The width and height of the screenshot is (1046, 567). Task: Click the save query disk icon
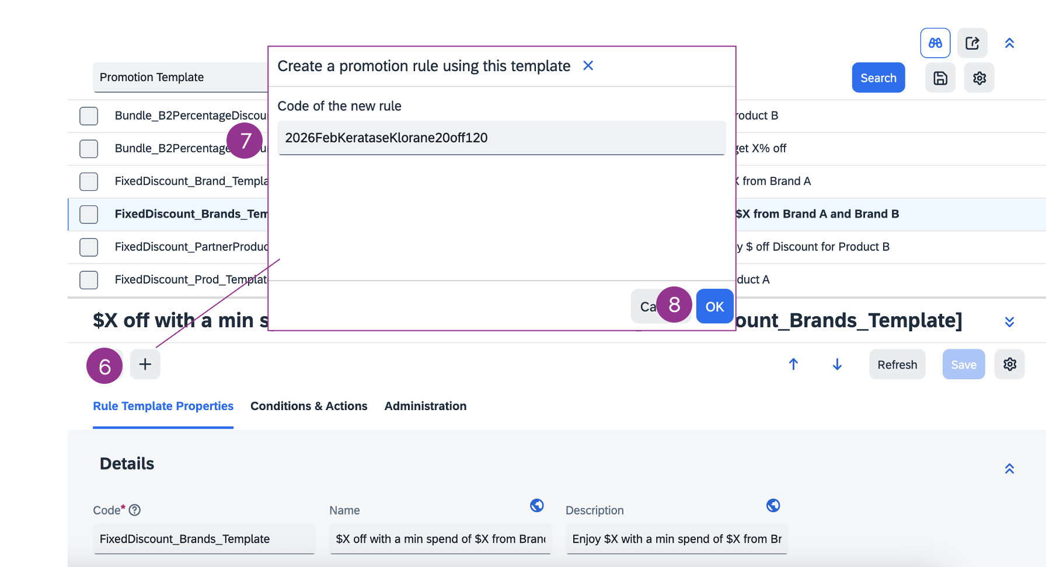click(x=940, y=78)
